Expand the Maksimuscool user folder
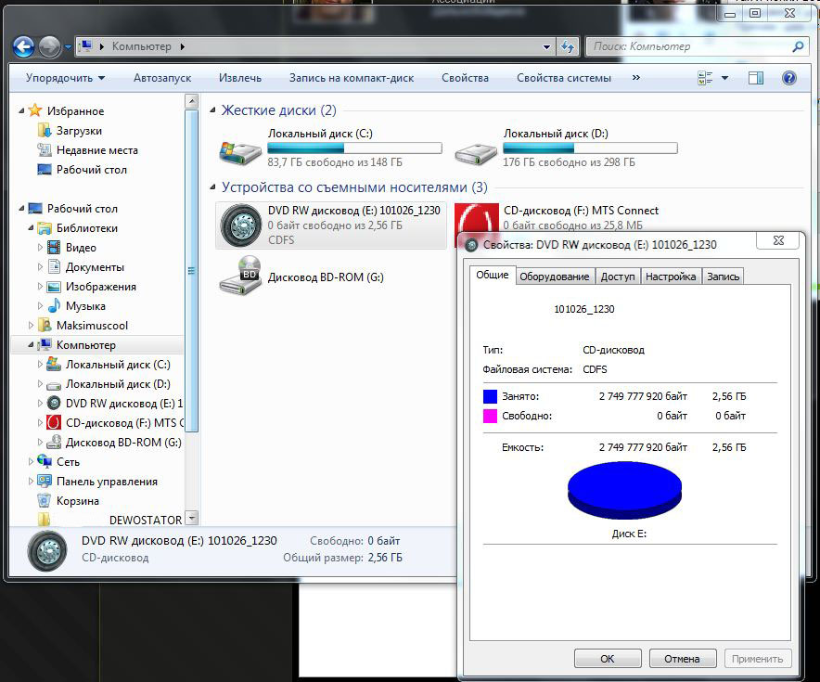The height and width of the screenshot is (682, 820). [31, 326]
